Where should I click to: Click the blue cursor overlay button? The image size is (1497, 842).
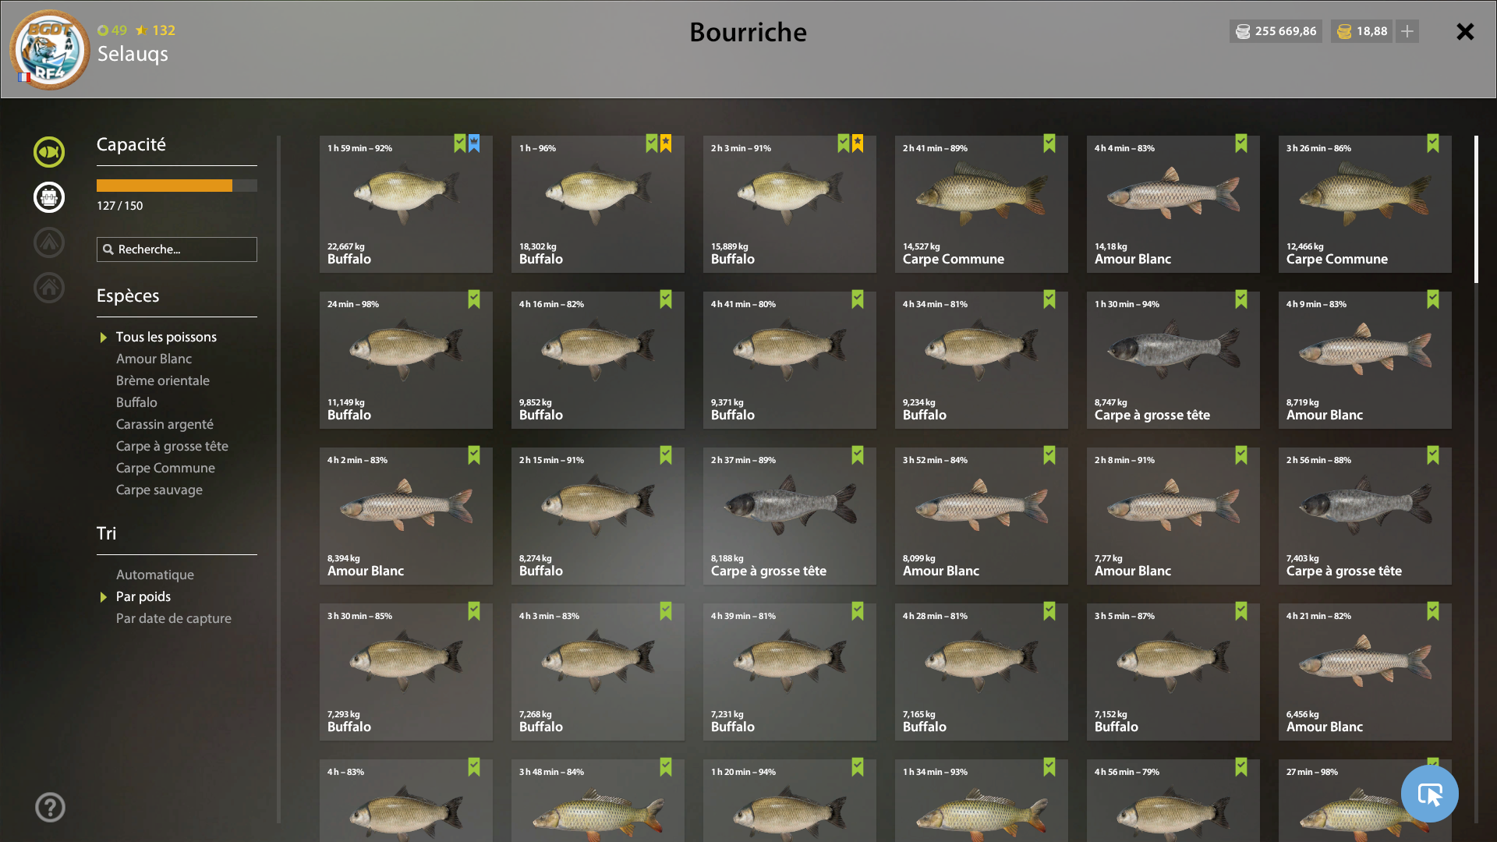click(1429, 794)
